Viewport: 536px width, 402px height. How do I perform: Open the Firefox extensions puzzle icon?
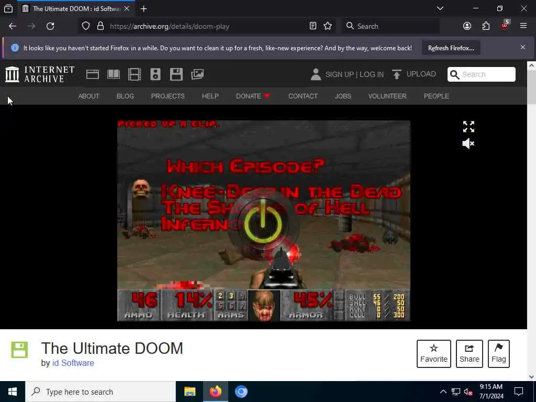point(486,26)
